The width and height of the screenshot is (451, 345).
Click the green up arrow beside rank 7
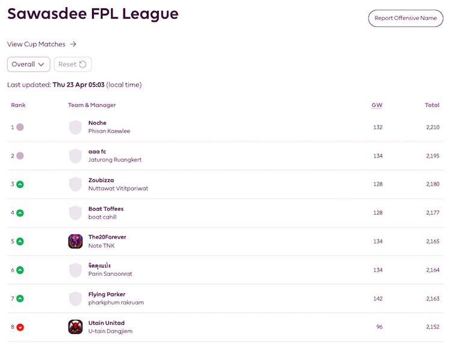pyautogui.click(x=20, y=299)
